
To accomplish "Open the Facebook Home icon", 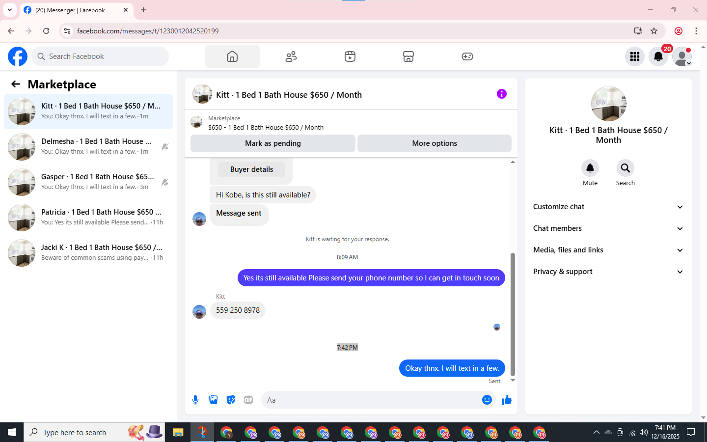I will tap(232, 56).
